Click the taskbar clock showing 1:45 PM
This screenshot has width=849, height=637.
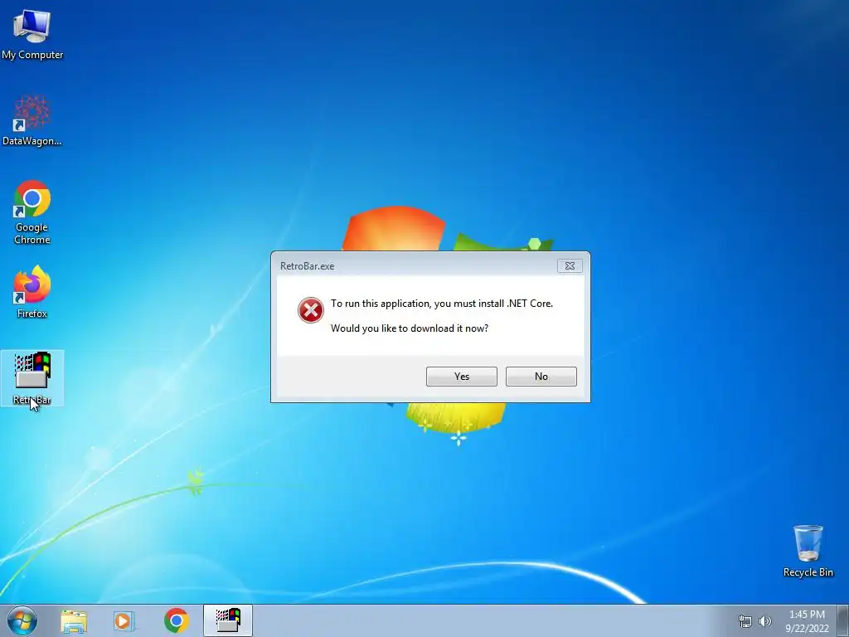pos(807,621)
